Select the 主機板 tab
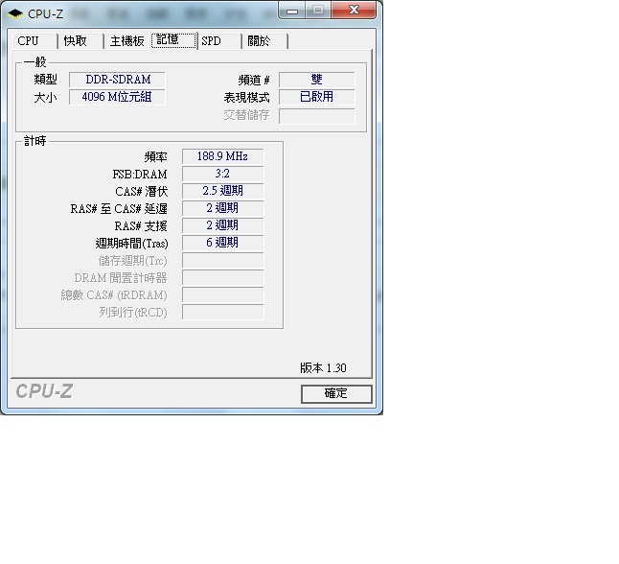This screenshot has height=564, width=619. [127, 40]
